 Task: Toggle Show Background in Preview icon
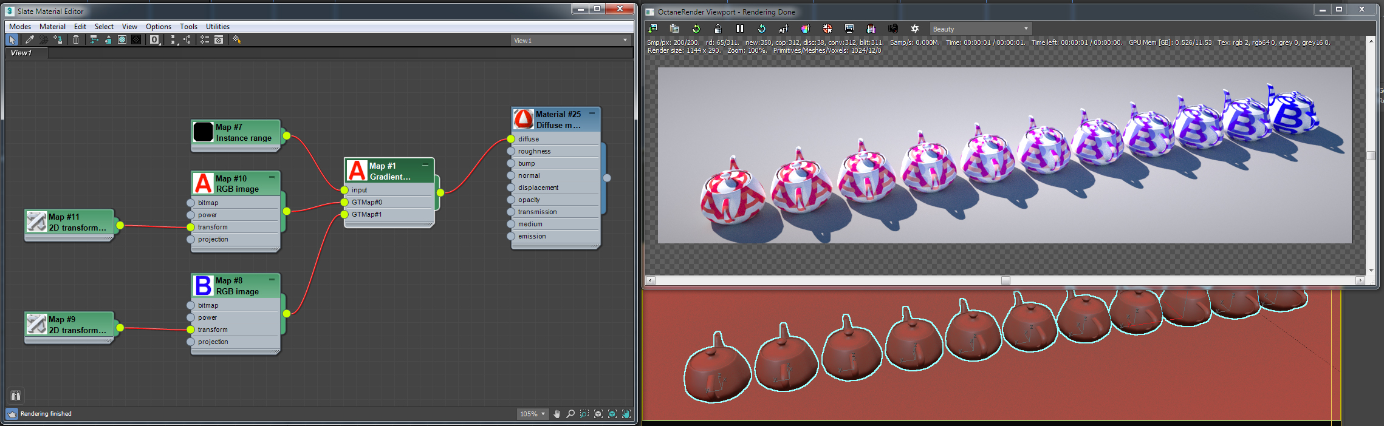[x=136, y=40]
